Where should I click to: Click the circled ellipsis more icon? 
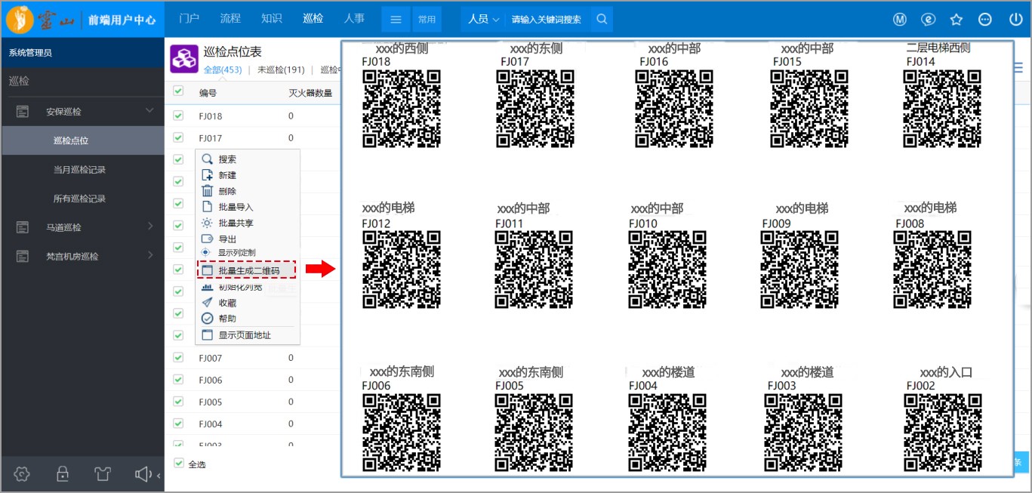tap(985, 20)
